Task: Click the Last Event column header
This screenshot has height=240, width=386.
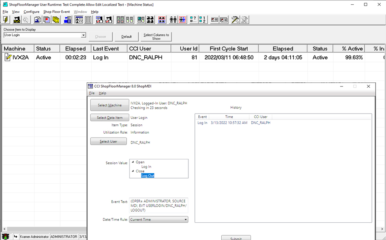Action: [x=109, y=49]
